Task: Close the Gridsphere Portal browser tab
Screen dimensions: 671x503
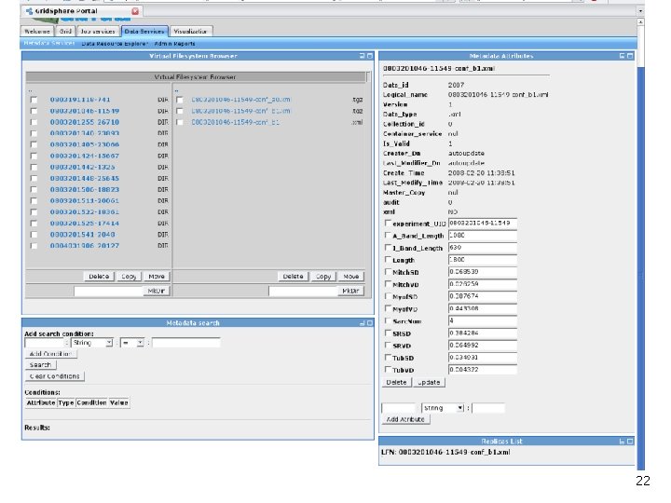Action: 134,11
